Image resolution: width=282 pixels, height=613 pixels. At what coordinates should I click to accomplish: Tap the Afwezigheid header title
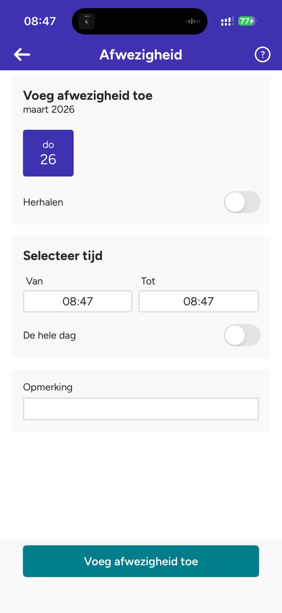141,55
